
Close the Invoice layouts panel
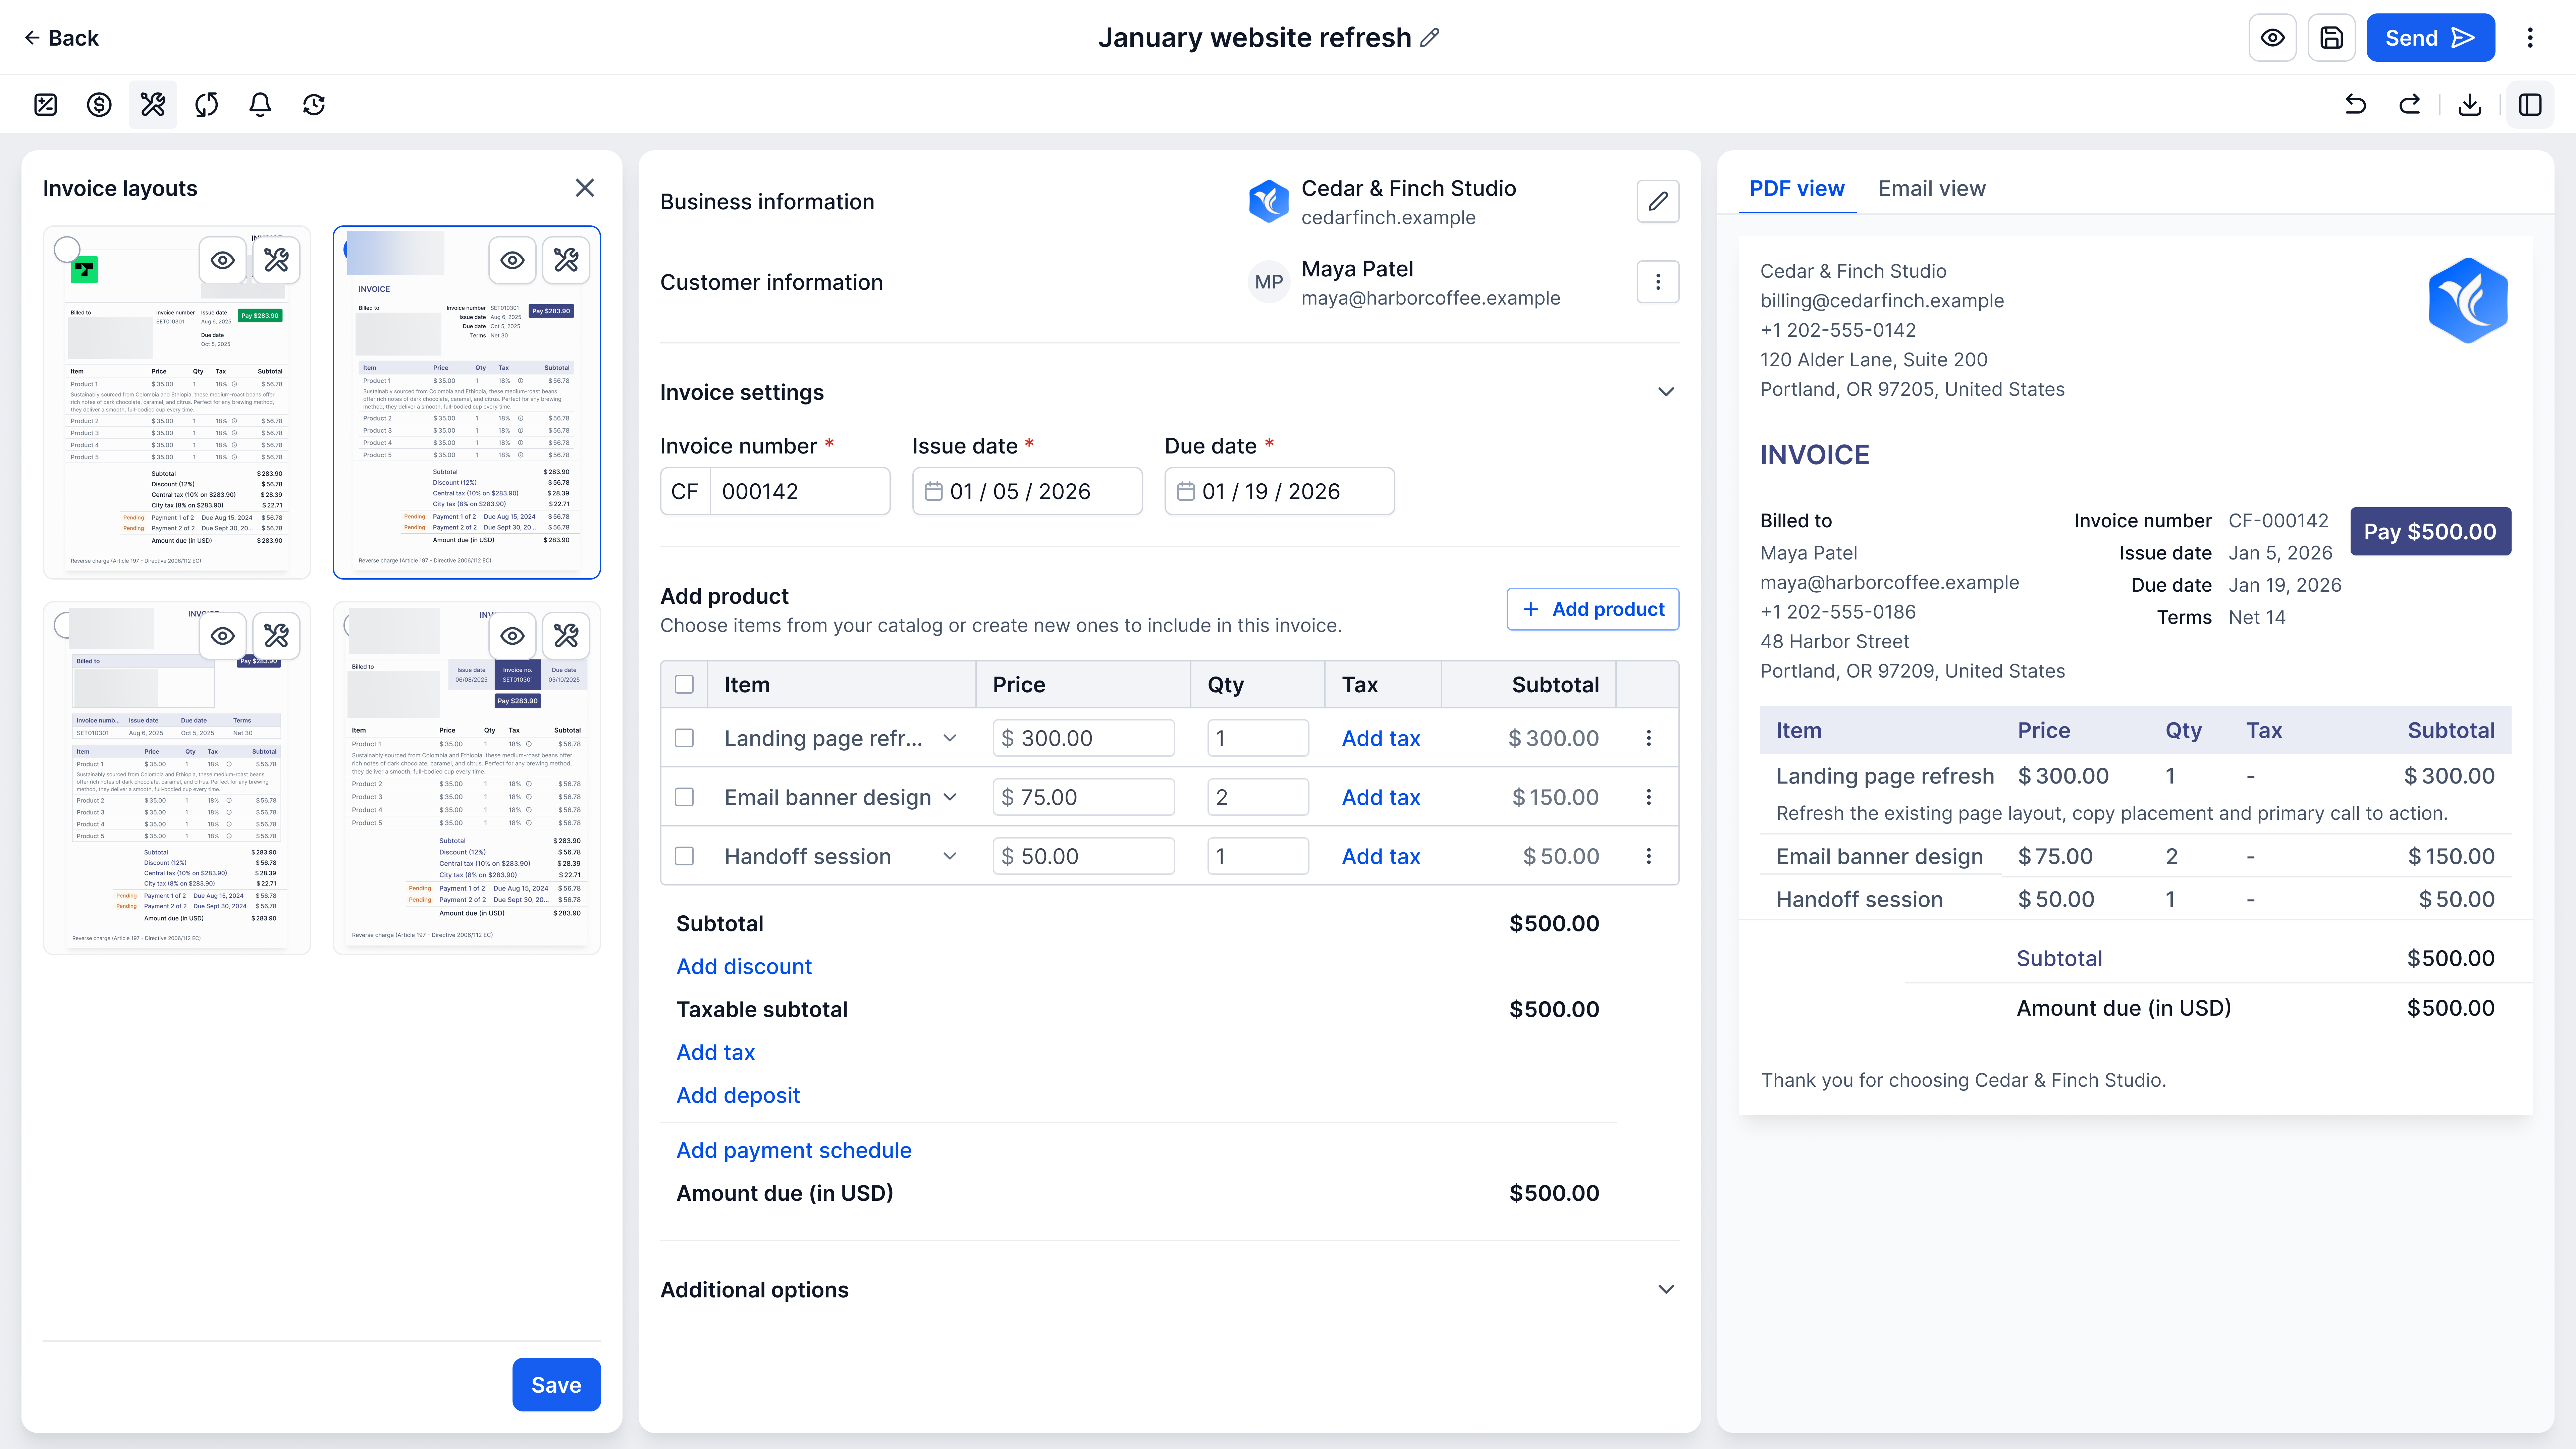point(585,188)
